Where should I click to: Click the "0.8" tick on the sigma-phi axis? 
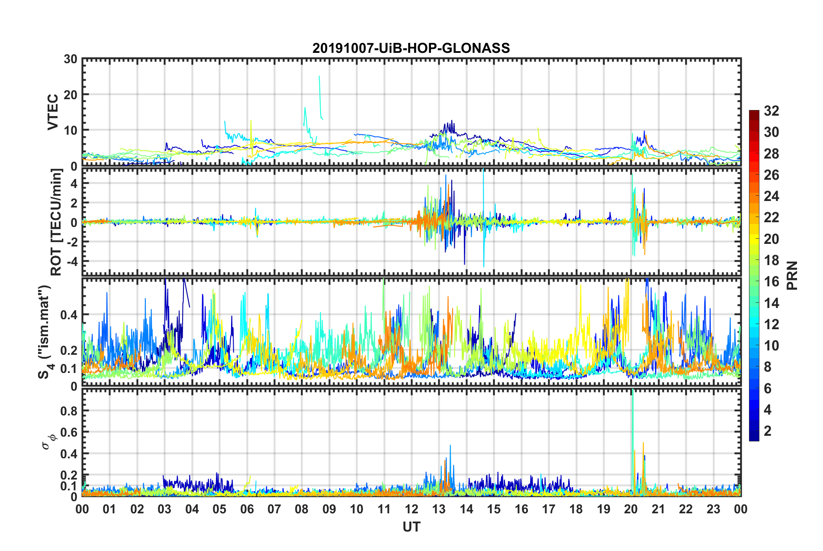(x=69, y=411)
